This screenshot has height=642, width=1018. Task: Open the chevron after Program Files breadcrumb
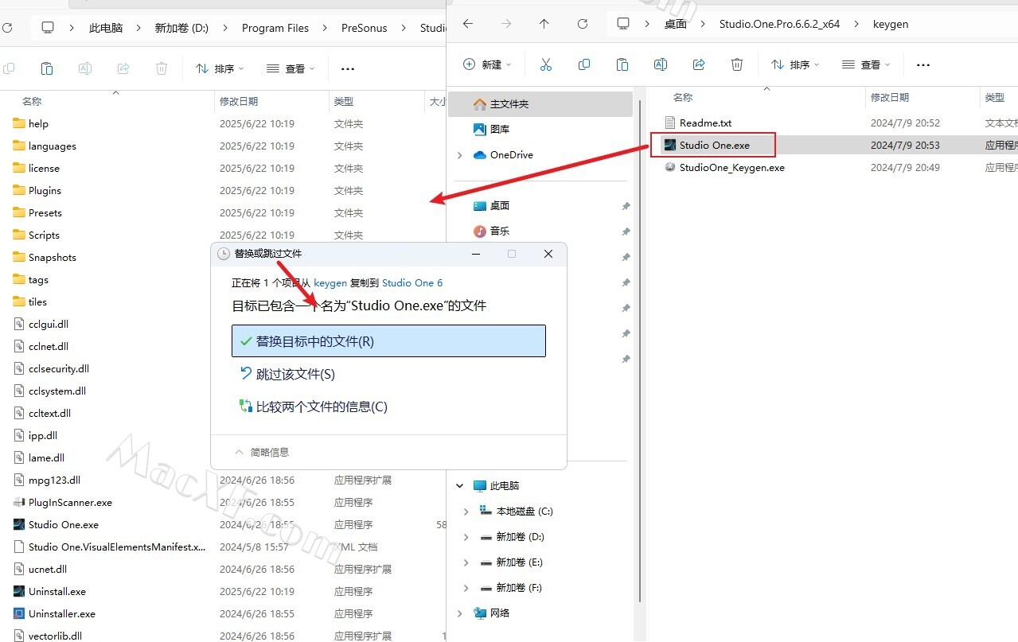[x=326, y=28]
